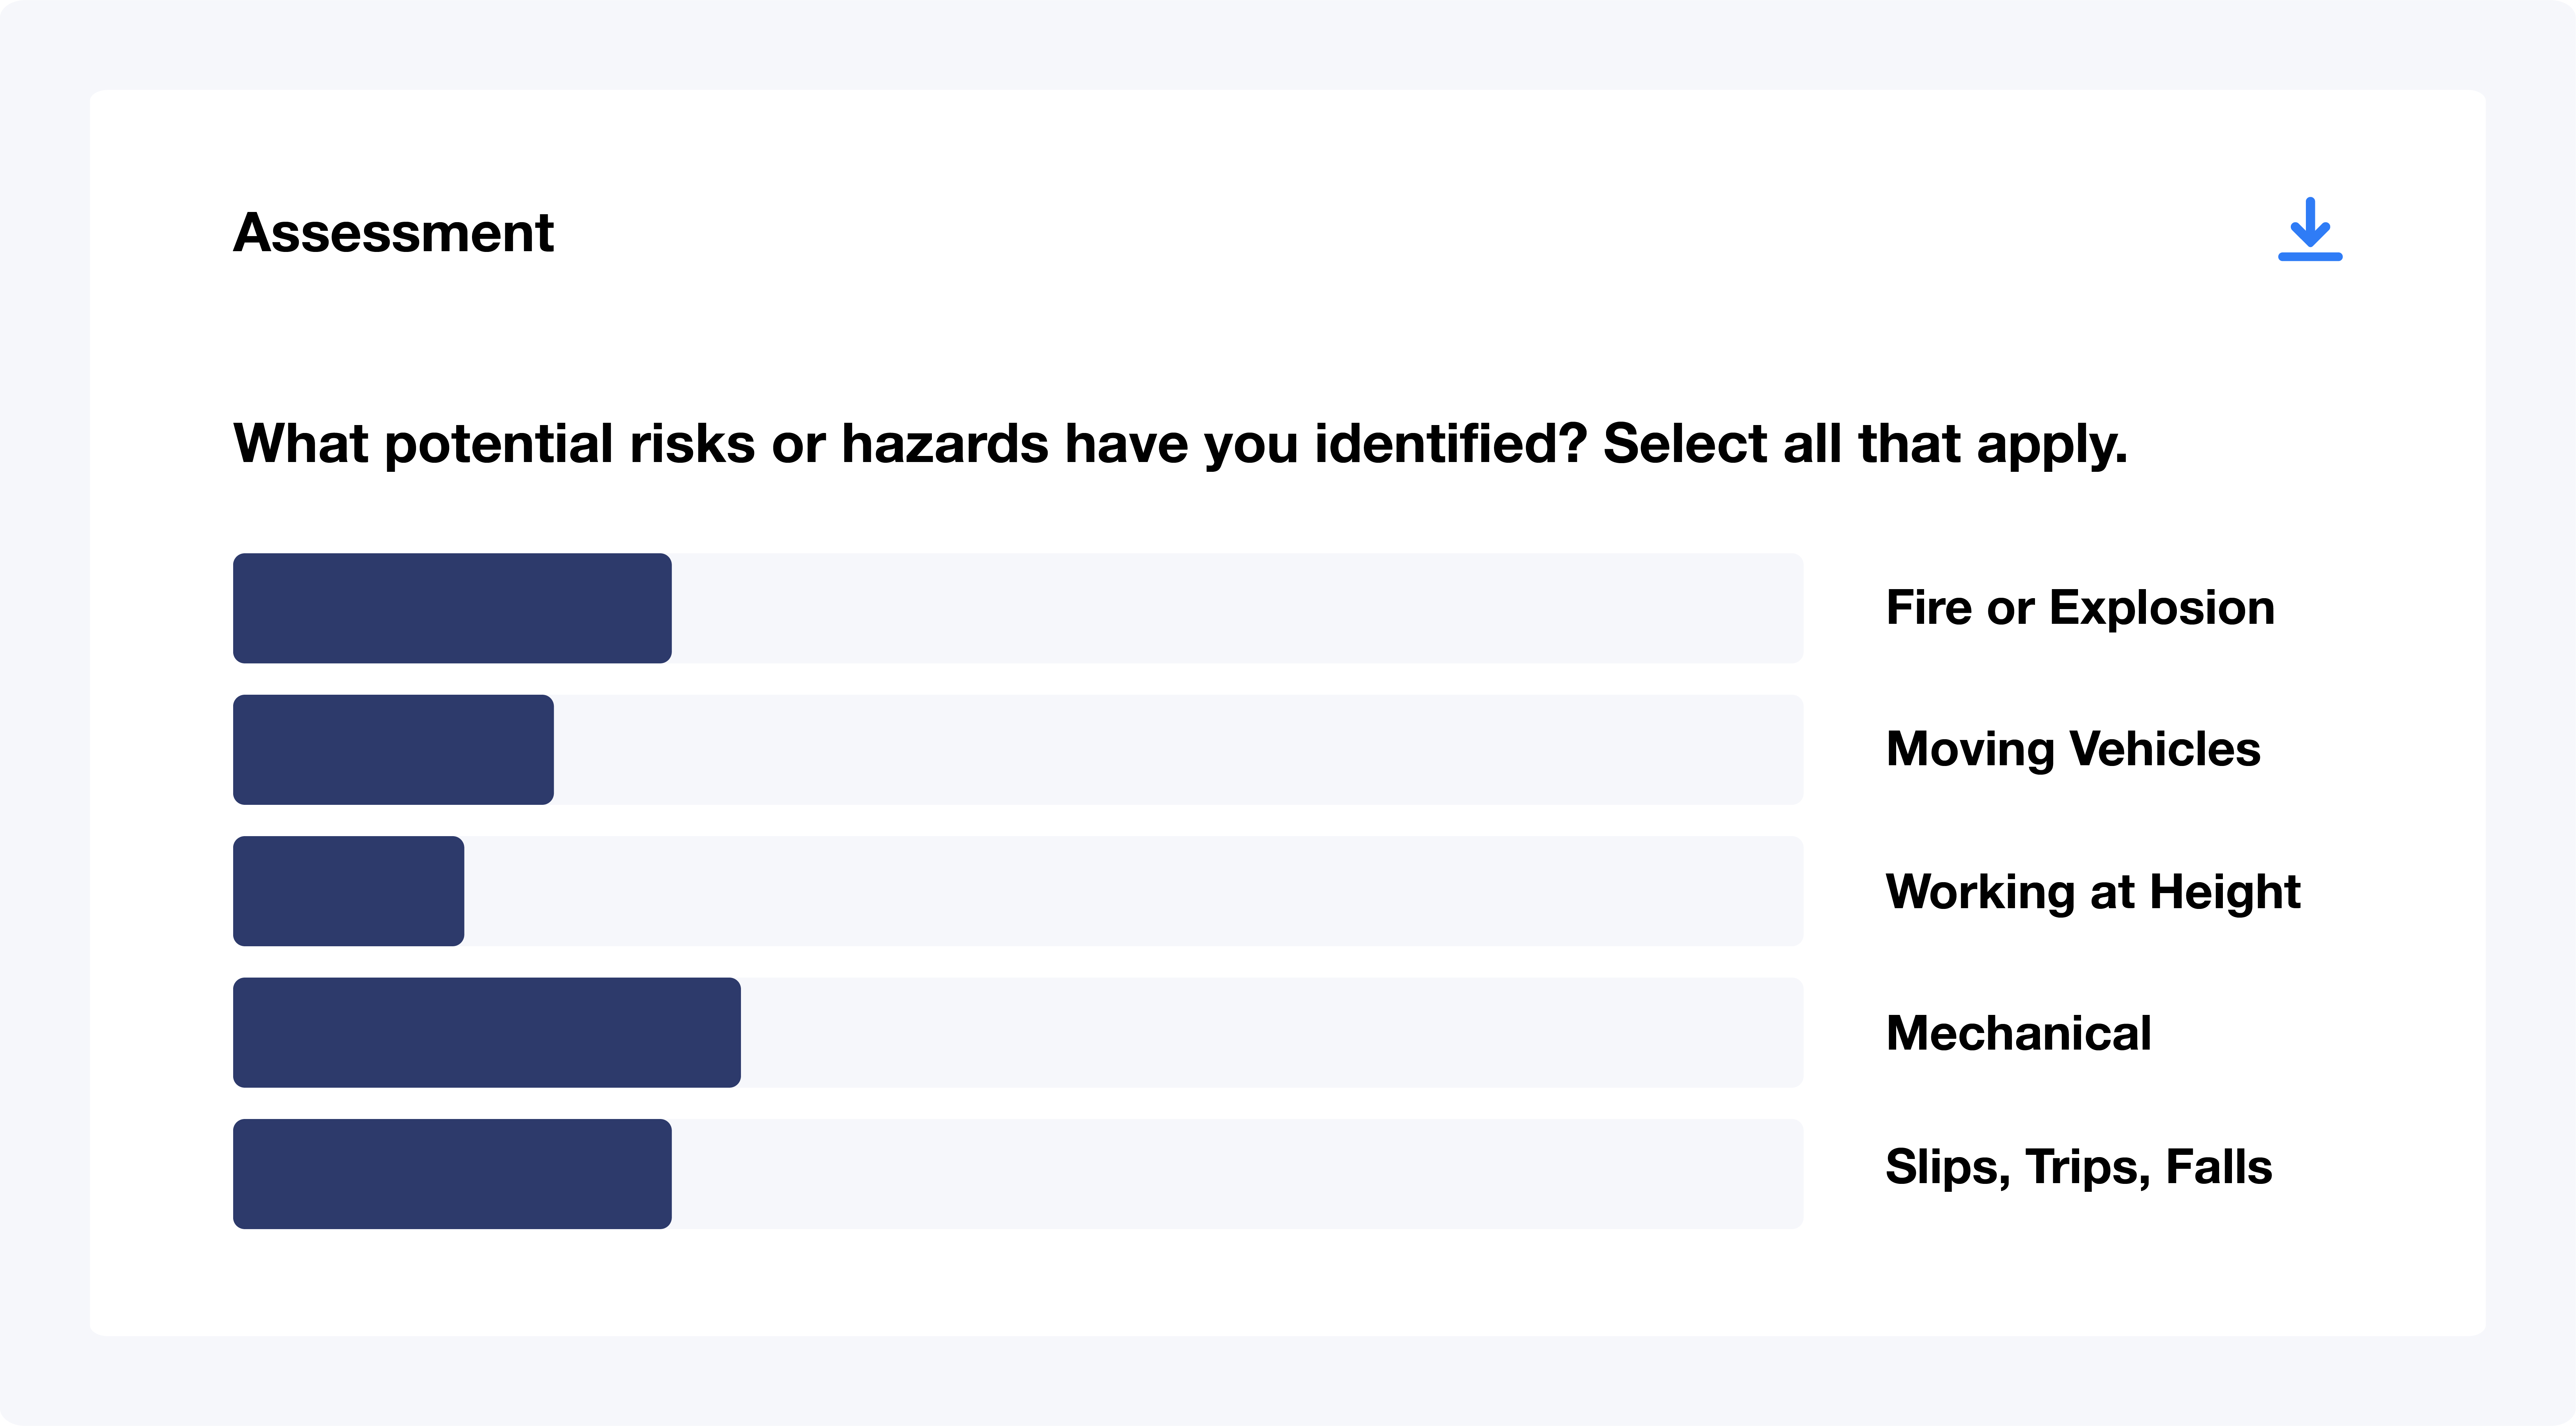Click empty track of Fire or Explosion bar
This screenshot has width=2576, height=1426.
[x=1237, y=608]
